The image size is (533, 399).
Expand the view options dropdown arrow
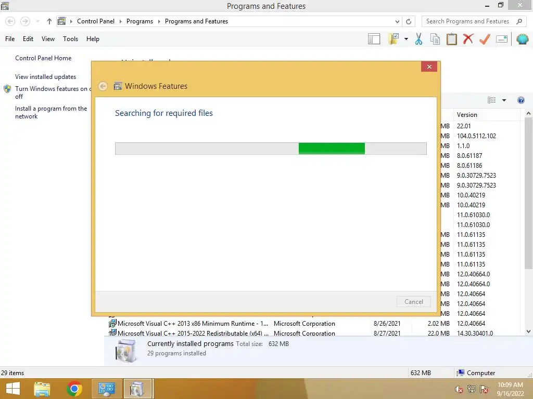click(x=504, y=100)
